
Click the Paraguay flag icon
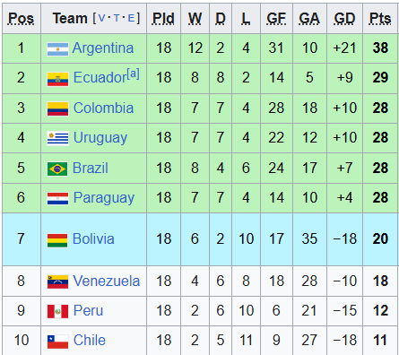pos(57,198)
